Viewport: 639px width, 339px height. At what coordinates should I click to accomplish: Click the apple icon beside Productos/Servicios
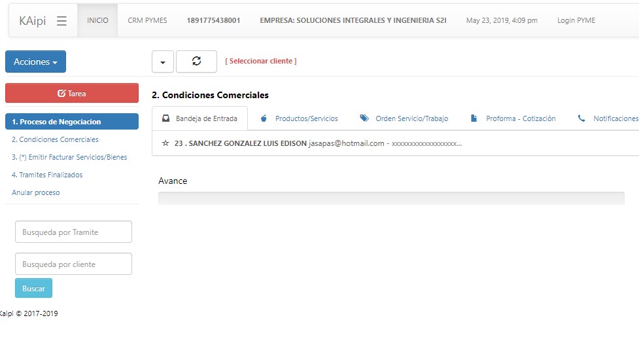(x=264, y=118)
